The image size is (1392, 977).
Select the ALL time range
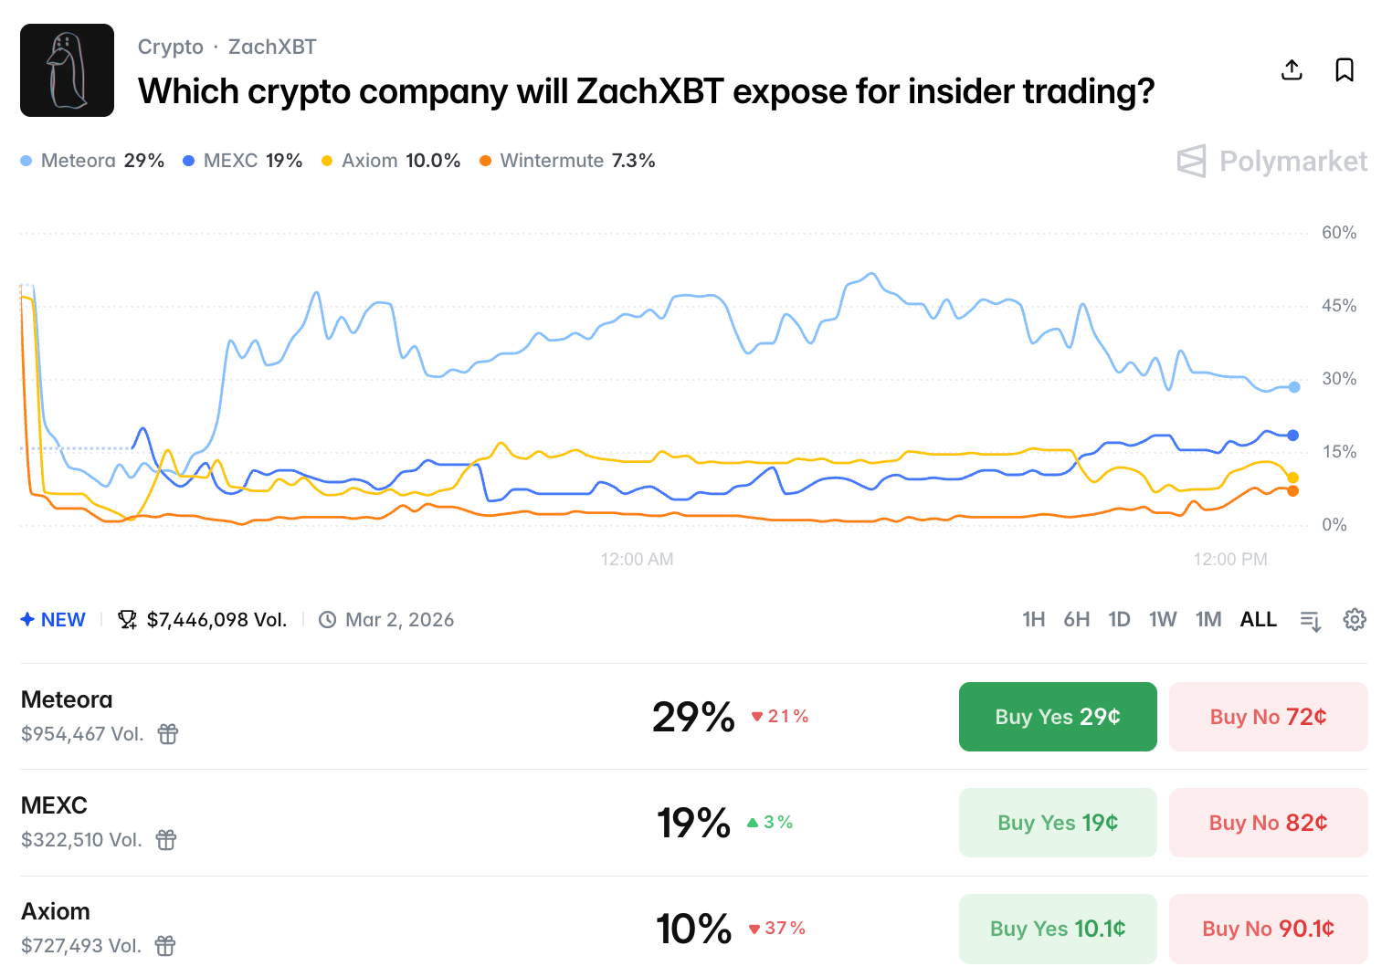[x=1258, y=620]
